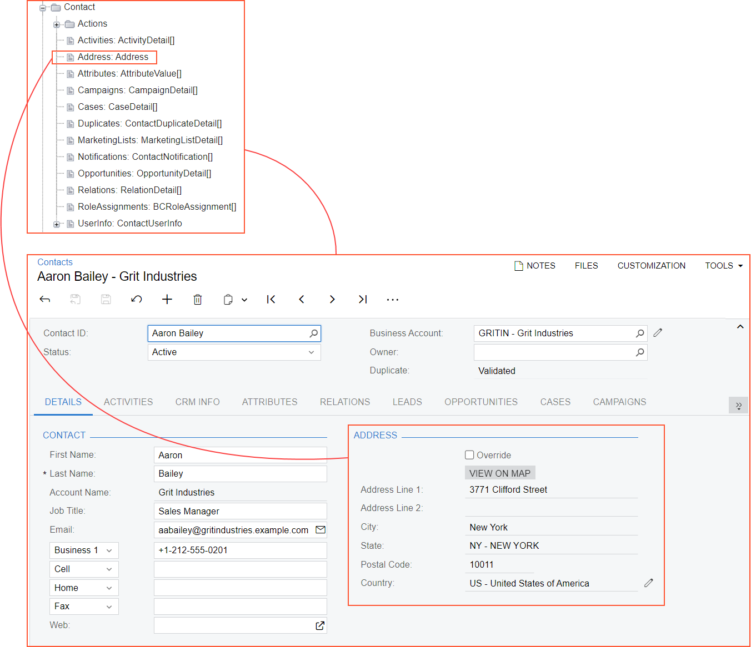Open Contact ID lookup magnifier
751x647 pixels.
(x=314, y=333)
